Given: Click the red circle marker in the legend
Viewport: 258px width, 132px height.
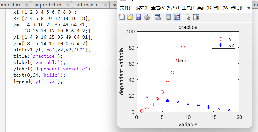Looking at the screenshot, I should pos(220,39).
